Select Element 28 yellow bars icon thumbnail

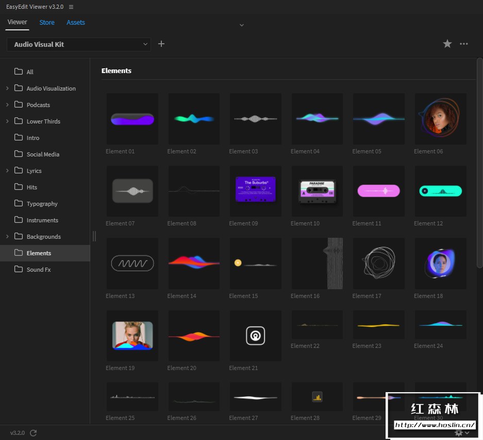pos(317,397)
